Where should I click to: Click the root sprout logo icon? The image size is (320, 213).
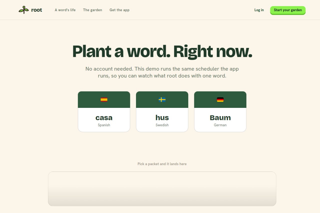pyautogui.click(x=24, y=10)
